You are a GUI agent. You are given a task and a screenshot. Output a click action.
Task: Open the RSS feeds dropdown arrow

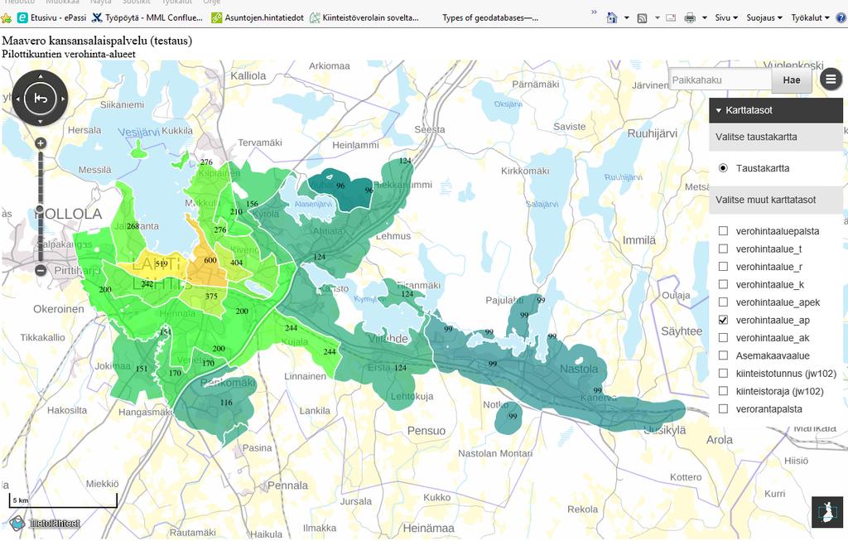click(657, 18)
